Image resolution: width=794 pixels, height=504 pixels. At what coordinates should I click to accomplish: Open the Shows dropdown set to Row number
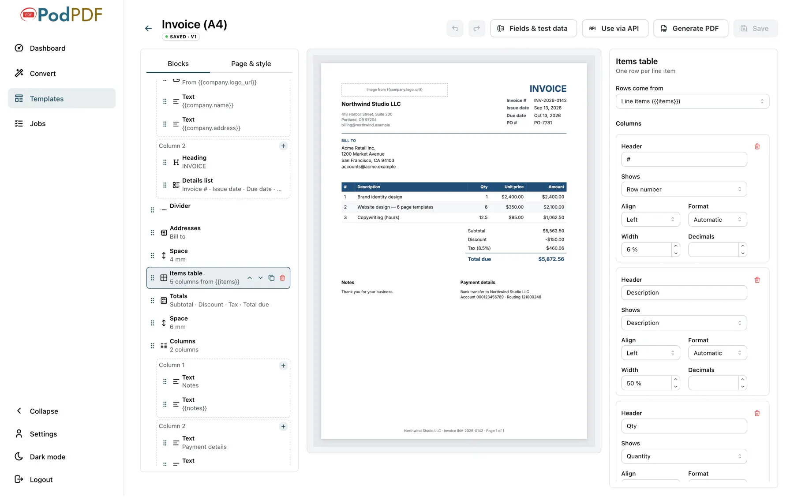pos(684,190)
